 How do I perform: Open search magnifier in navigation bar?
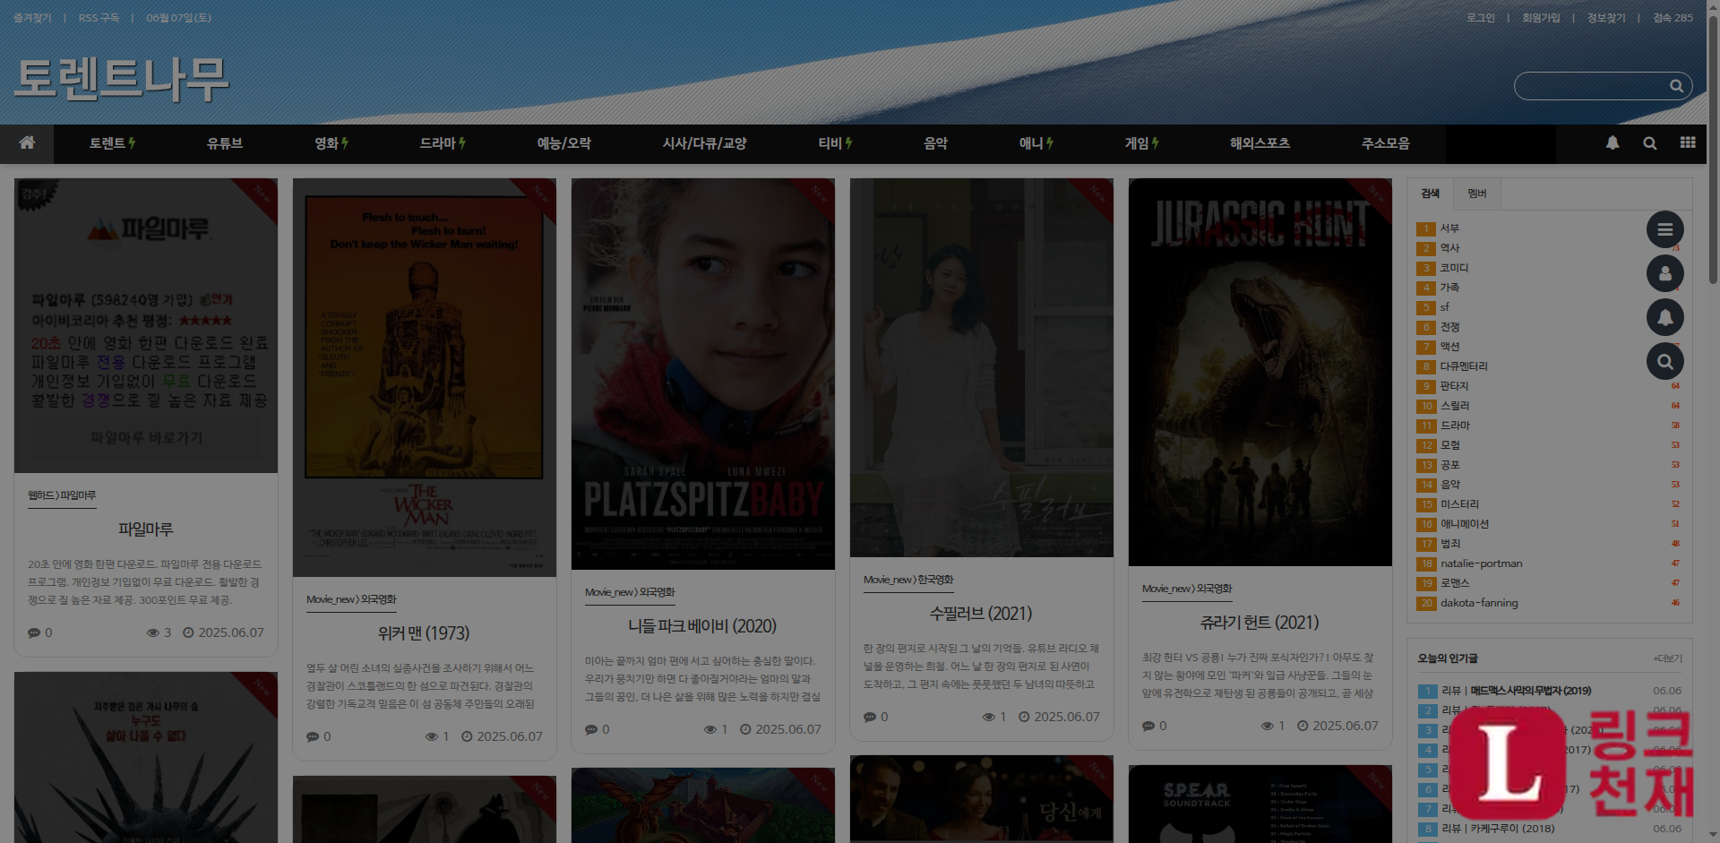(1649, 143)
